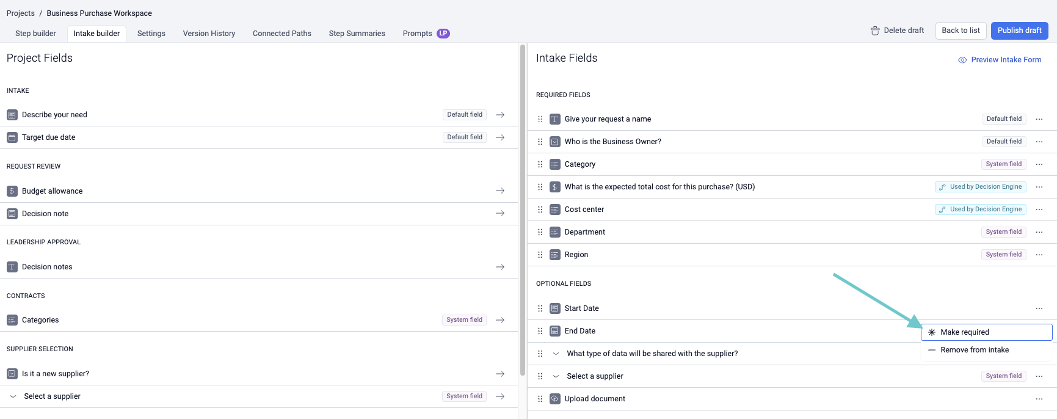Select Remove from intake menu option

click(x=974, y=350)
